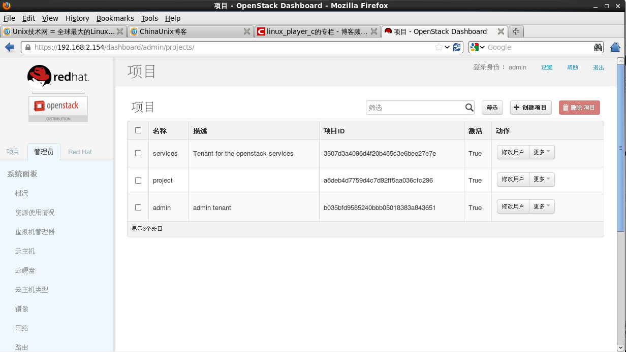Click the back navigation arrow
This screenshot has width=626, height=352.
9,47
